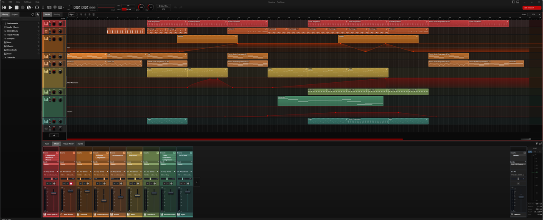The image size is (543, 220).
Task: Adjust the BPM tempo knob
Action: (x=141, y=7)
